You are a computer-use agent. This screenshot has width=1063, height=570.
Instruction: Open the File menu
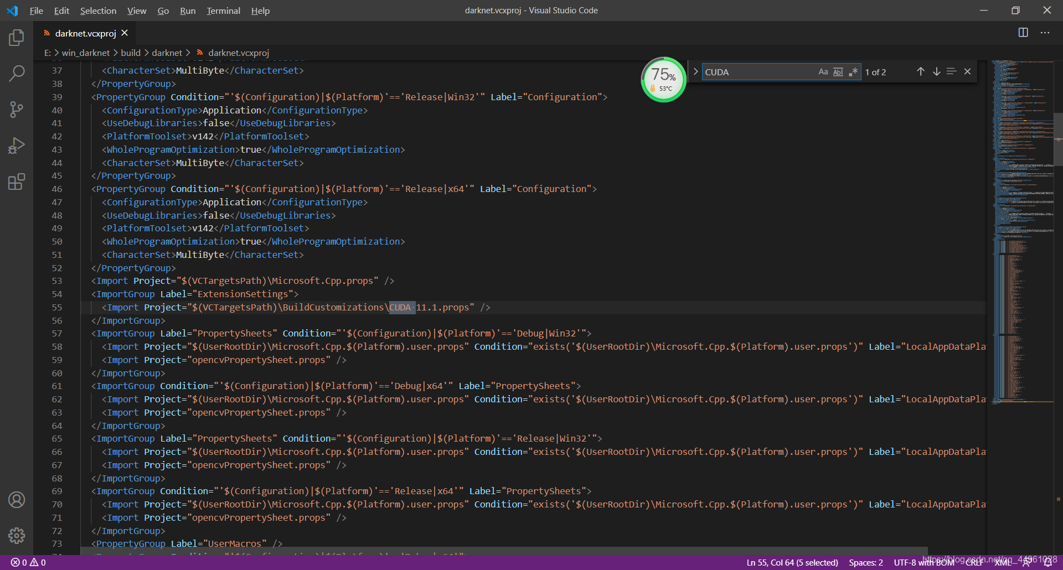[36, 11]
